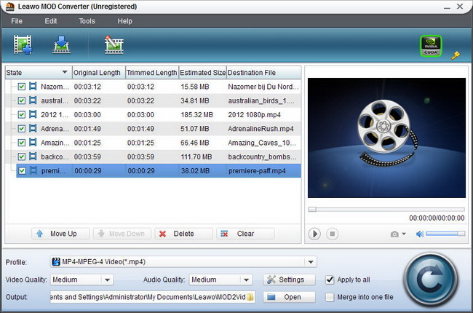Click the film icon of austral... row

coord(33,100)
